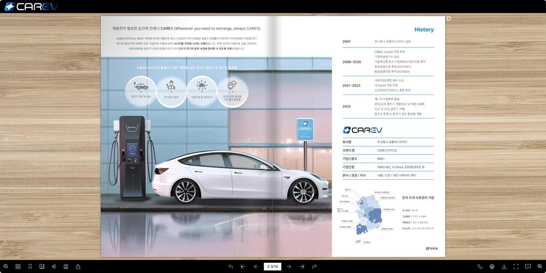Toggle the page-flip sound
Viewport: 546px width, 273px height.
click(x=54, y=267)
